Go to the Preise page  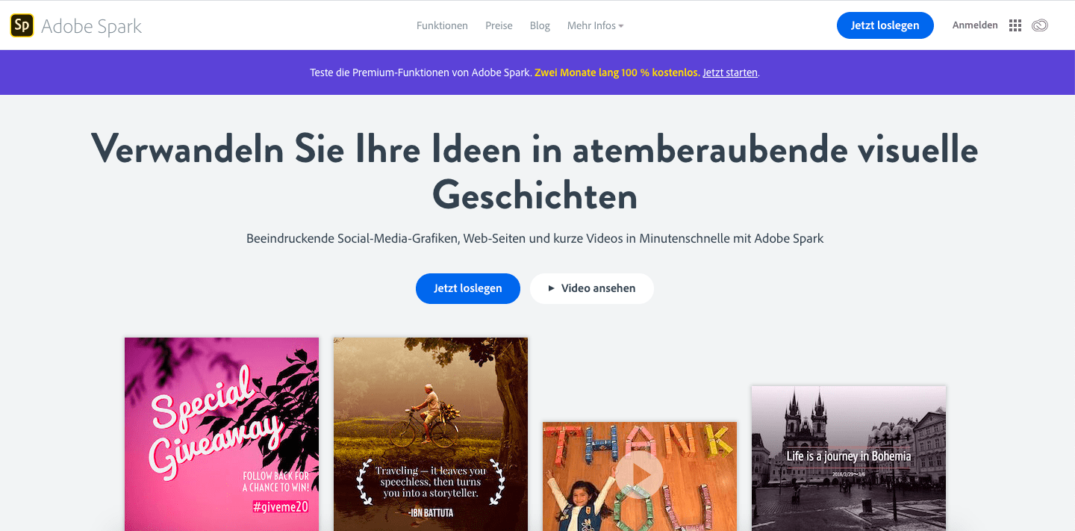tap(499, 25)
